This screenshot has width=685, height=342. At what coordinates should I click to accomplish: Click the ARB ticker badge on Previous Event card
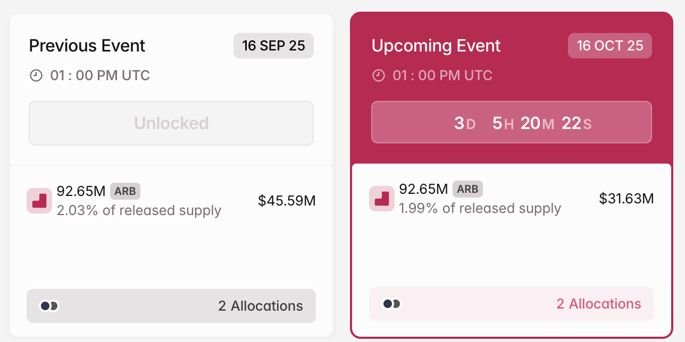point(126,191)
